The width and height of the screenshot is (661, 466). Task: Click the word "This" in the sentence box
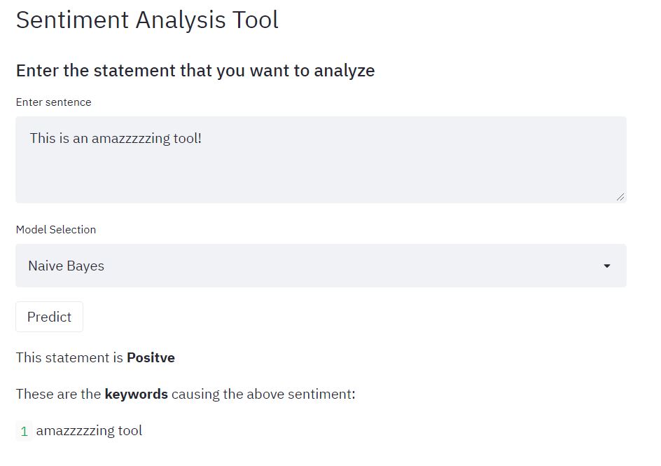click(x=42, y=138)
